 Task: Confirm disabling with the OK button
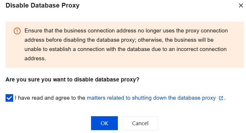104,123
